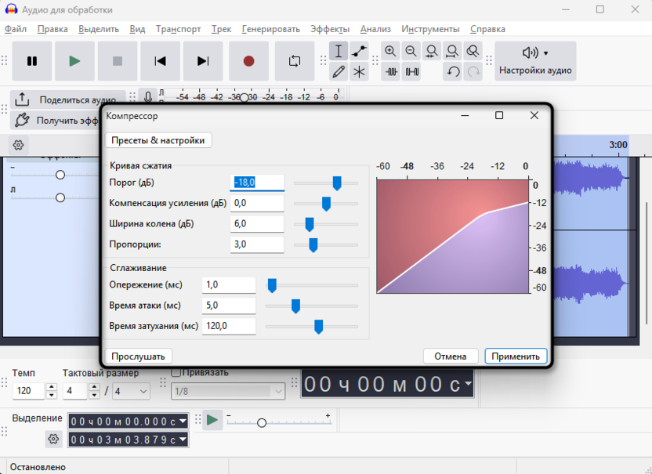
Task: Open the Эффекты menu
Action: [x=330, y=29]
